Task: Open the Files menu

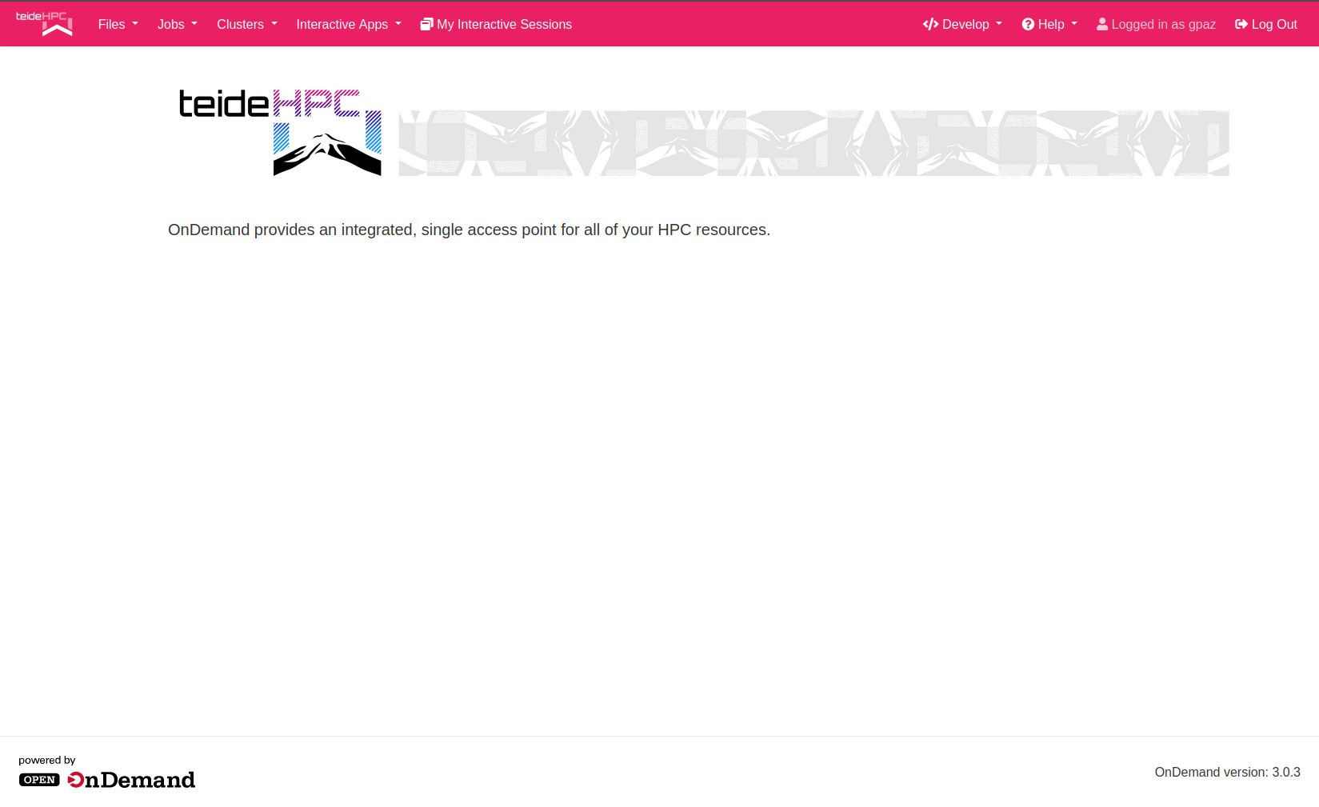Action: (x=111, y=25)
